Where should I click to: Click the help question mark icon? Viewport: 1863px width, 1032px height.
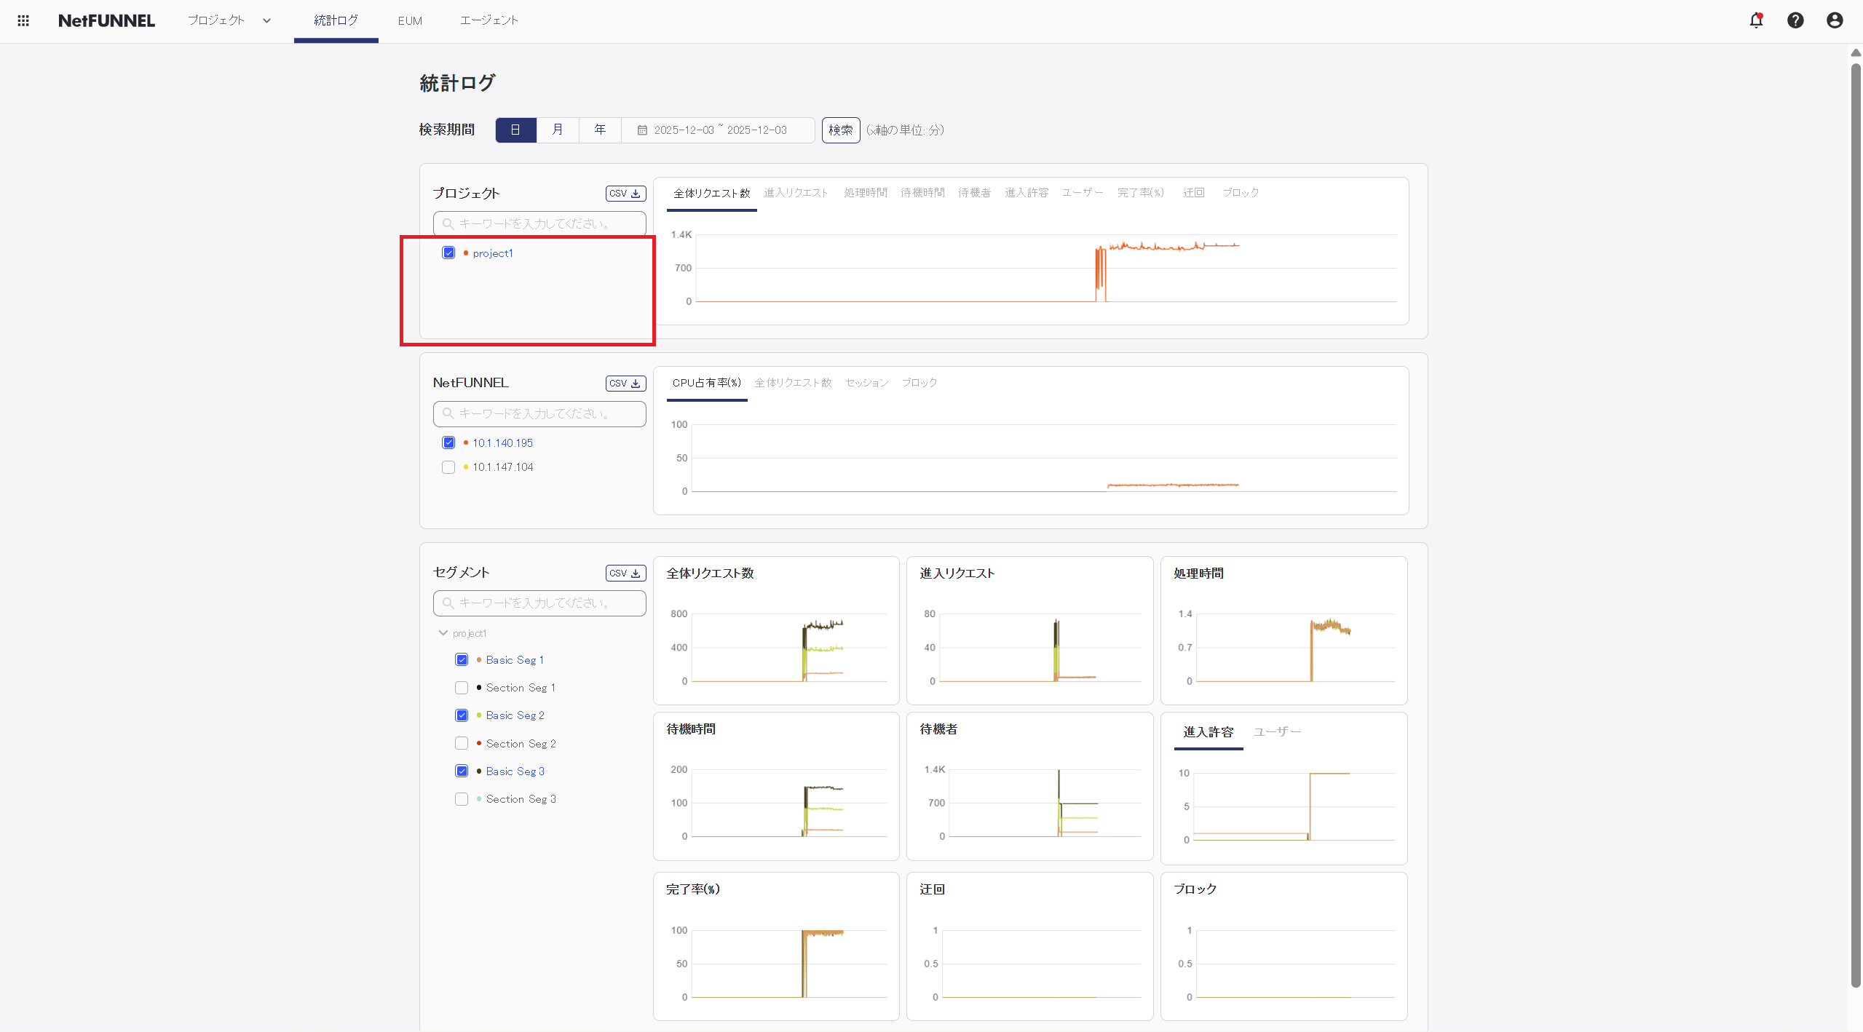[x=1795, y=20]
